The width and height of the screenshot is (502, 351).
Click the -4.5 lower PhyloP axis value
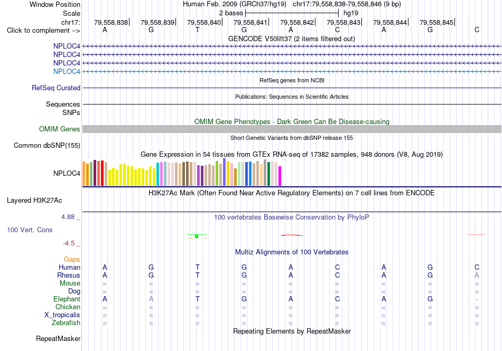[x=69, y=243]
